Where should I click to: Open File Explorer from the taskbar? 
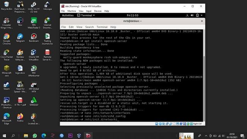(26, 136)
